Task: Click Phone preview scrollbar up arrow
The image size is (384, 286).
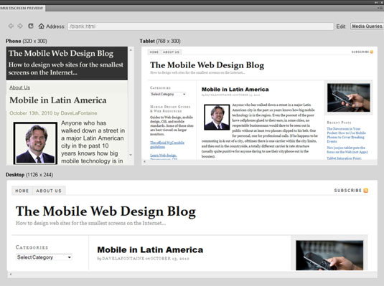Action: coord(131,50)
